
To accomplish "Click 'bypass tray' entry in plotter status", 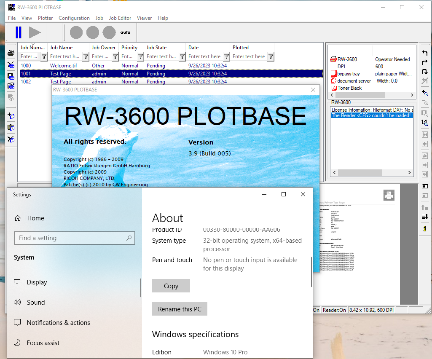I will pyautogui.click(x=348, y=74).
